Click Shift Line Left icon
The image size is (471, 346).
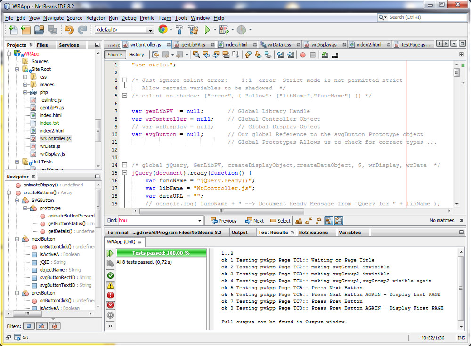click(x=281, y=55)
